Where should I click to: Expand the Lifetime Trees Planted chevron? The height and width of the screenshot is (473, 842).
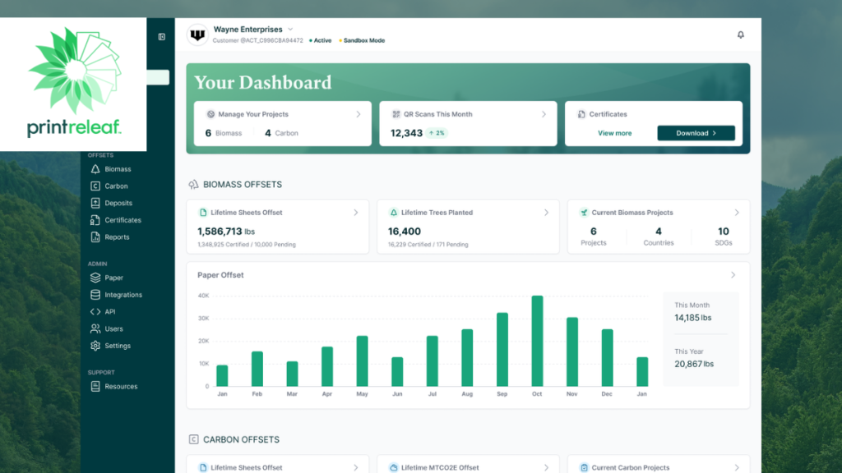coord(546,213)
